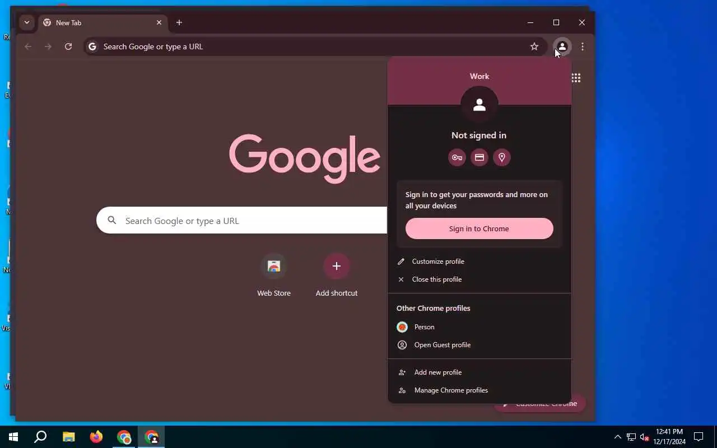717x448 pixels.
Task: Open the notification center icon
Action: click(x=699, y=437)
